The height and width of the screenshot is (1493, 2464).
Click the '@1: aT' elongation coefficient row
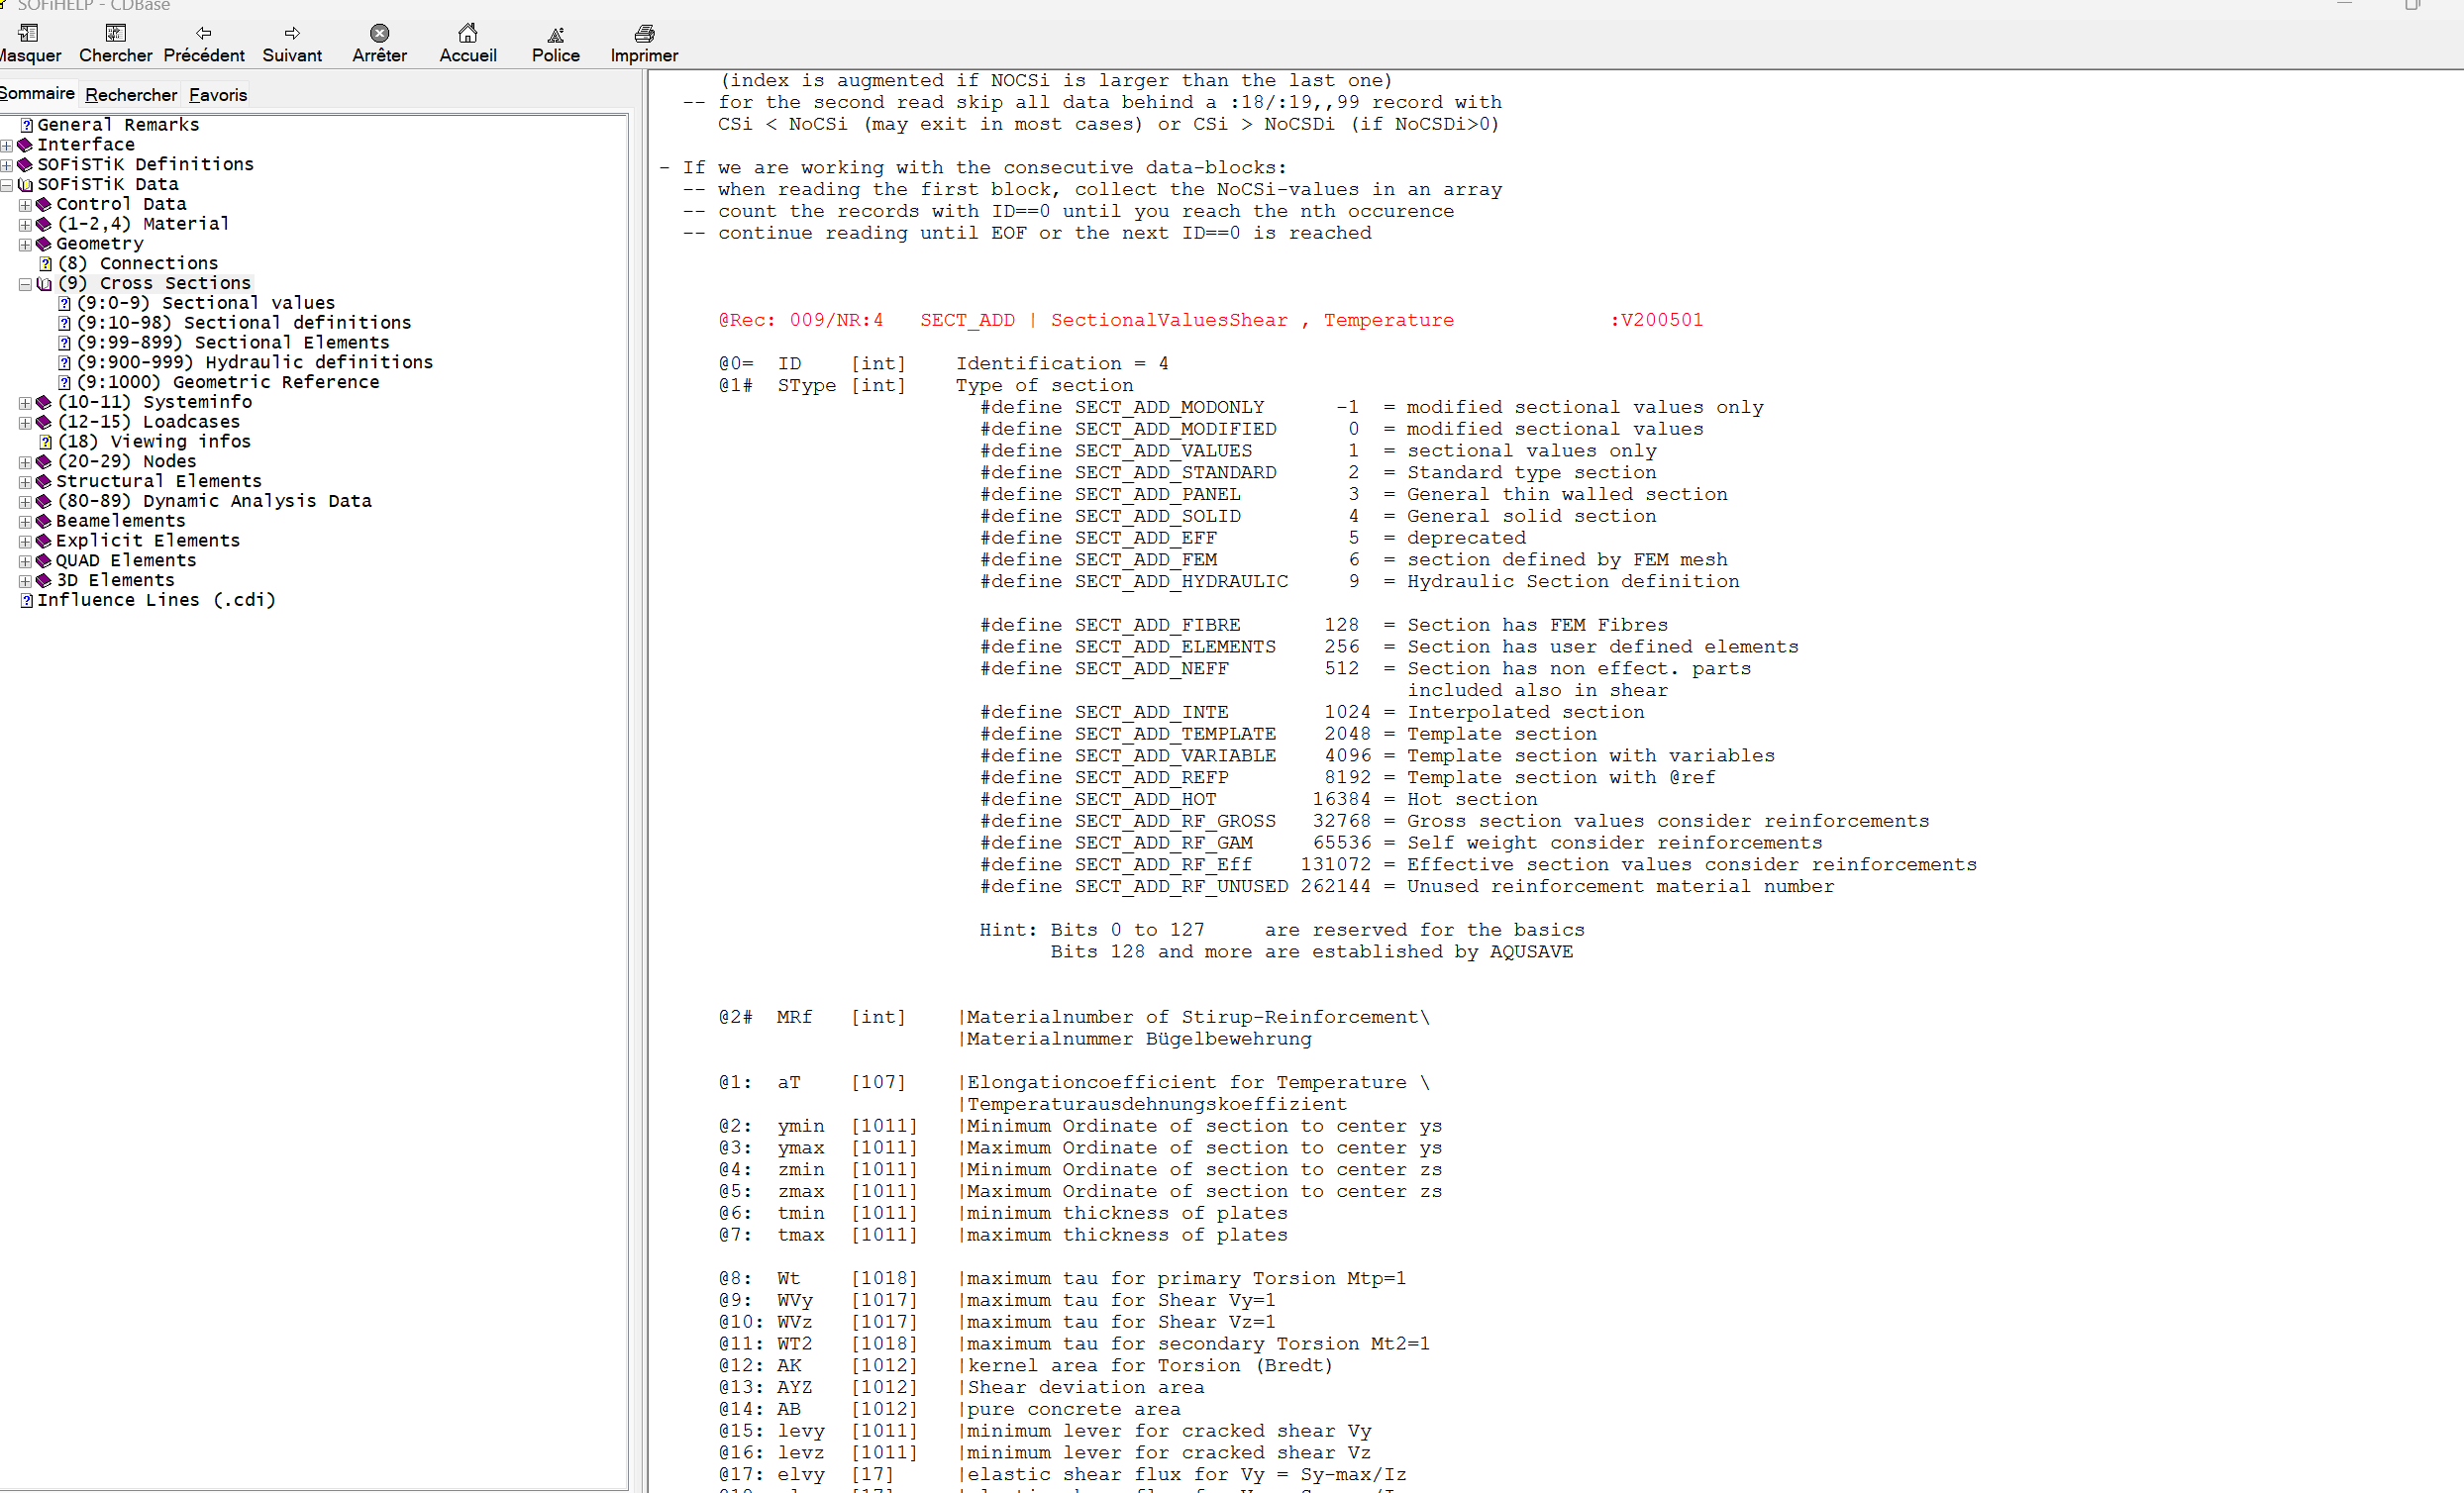pos(1073,1083)
